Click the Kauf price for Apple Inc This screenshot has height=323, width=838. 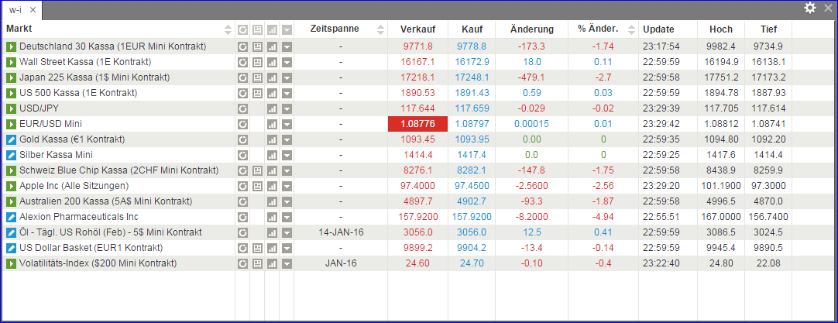[471, 186]
